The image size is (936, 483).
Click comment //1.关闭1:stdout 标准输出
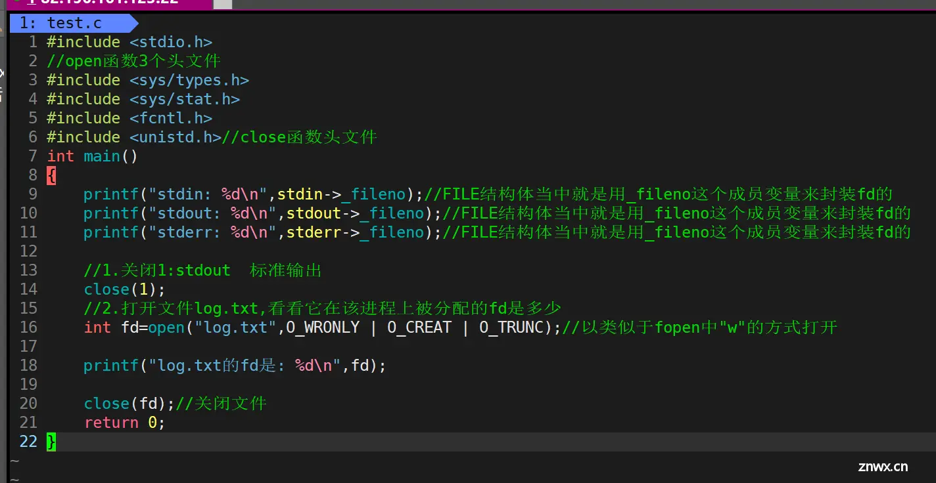202,270
